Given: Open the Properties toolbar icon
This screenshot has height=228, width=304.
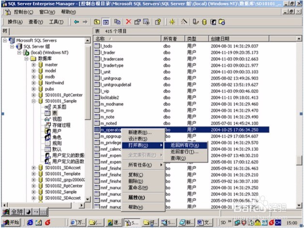Looking at the screenshot, I should (137, 22).
